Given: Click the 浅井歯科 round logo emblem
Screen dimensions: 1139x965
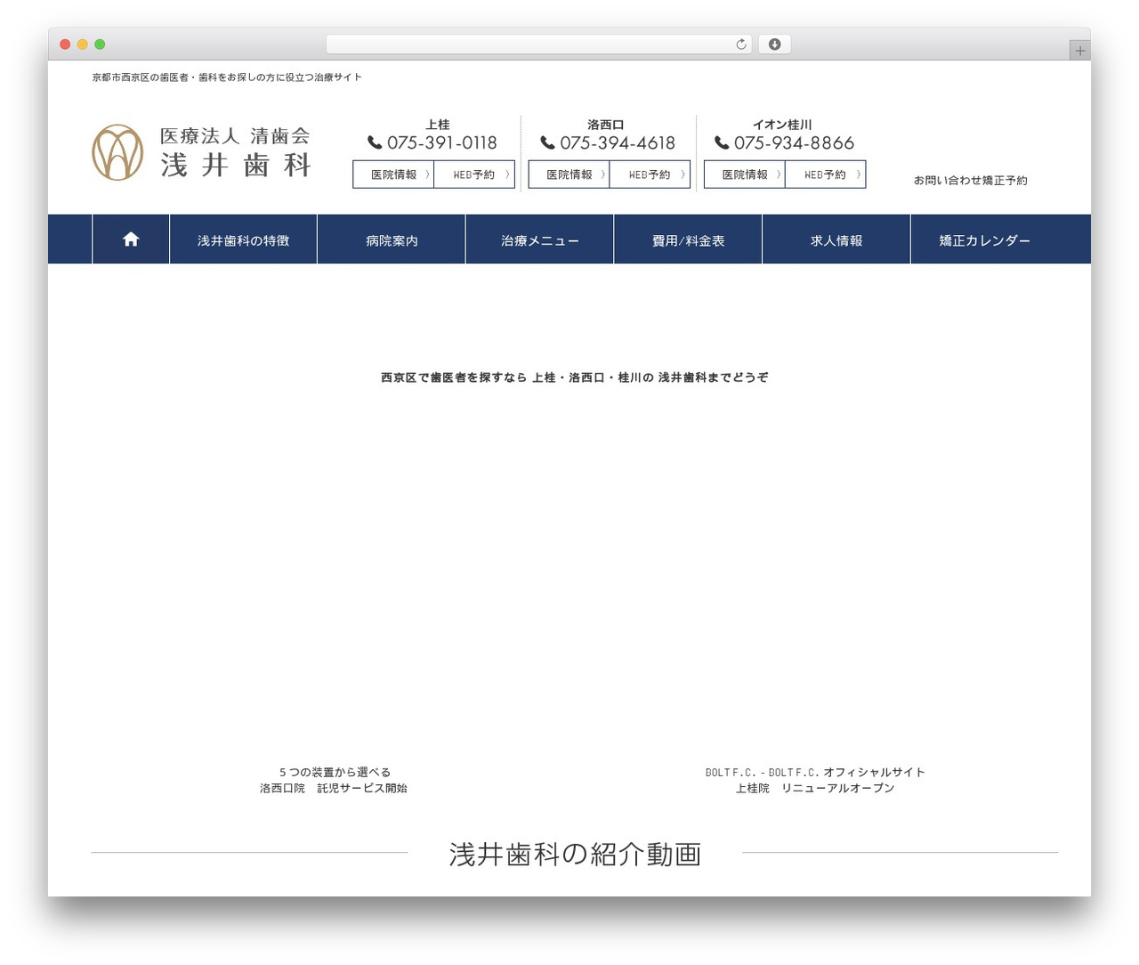Looking at the screenshot, I should (117, 152).
